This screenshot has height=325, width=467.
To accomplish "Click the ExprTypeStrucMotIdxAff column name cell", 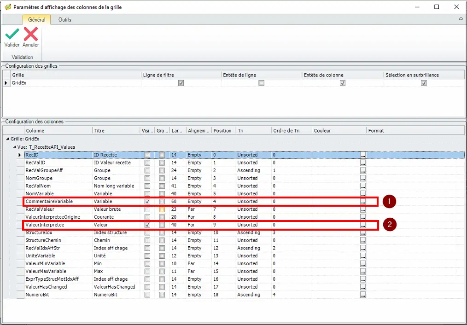I will coord(58,279).
